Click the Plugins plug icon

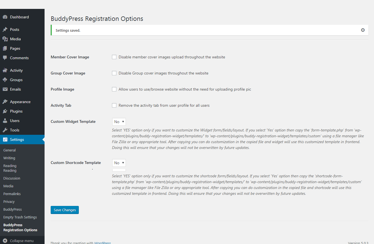(5, 111)
